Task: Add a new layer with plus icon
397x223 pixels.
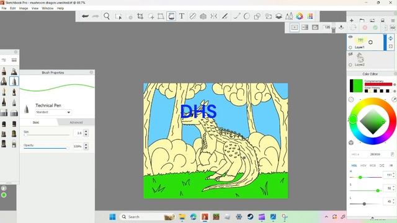Action: pyautogui.click(x=352, y=20)
